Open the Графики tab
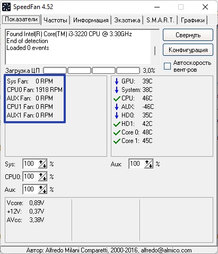218x254 pixels. [193, 20]
